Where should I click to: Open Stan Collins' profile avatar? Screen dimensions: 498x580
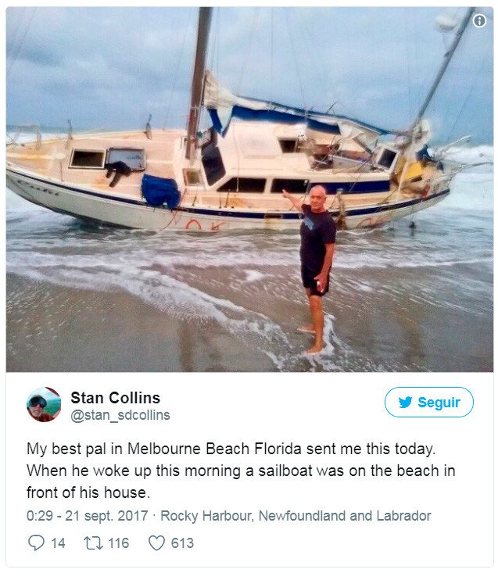pos(44,404)
